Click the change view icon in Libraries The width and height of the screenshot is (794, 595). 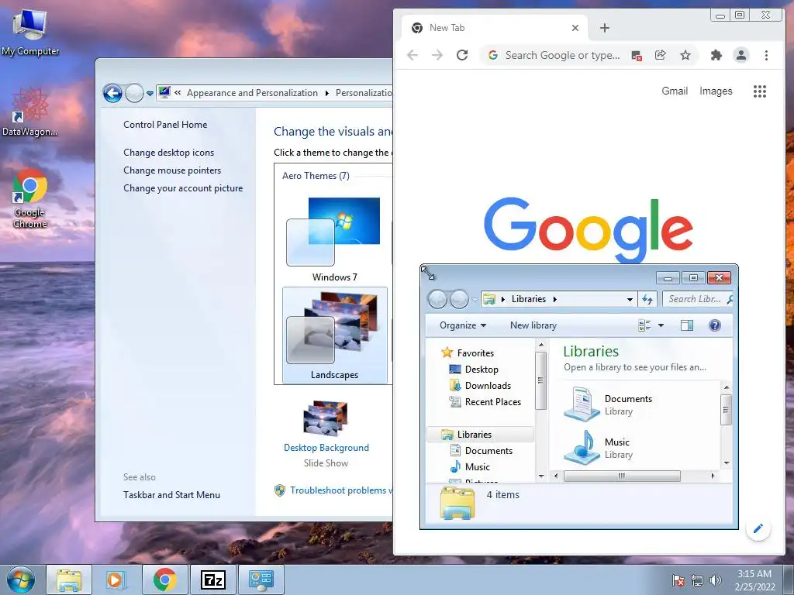644,325
